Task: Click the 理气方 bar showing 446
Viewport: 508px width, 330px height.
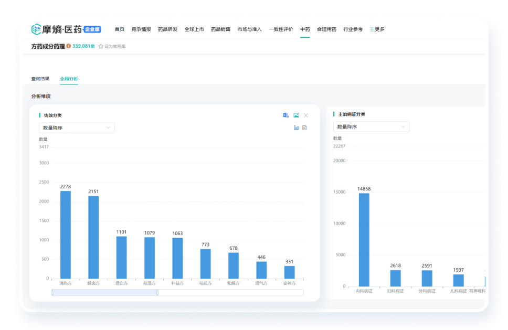Action: 261,270
